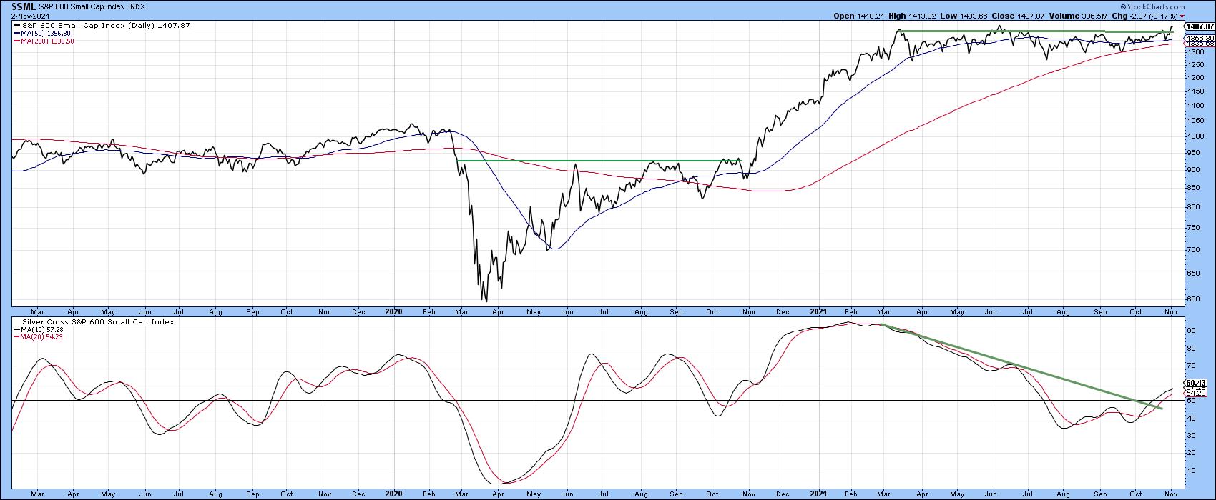The height and width of the screenshot is (500, 1216).
Task: Click the MA(200) 1336.58 legend entry
Action: click(44, 41)
